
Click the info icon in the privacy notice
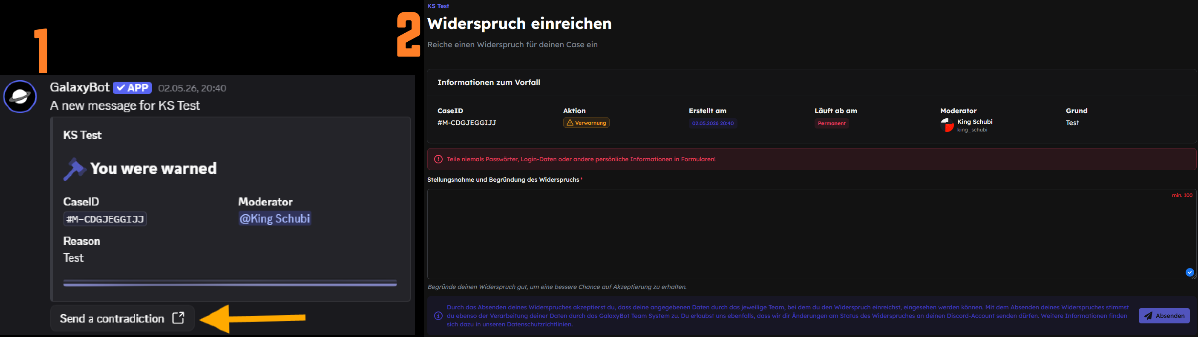point(438,316)
